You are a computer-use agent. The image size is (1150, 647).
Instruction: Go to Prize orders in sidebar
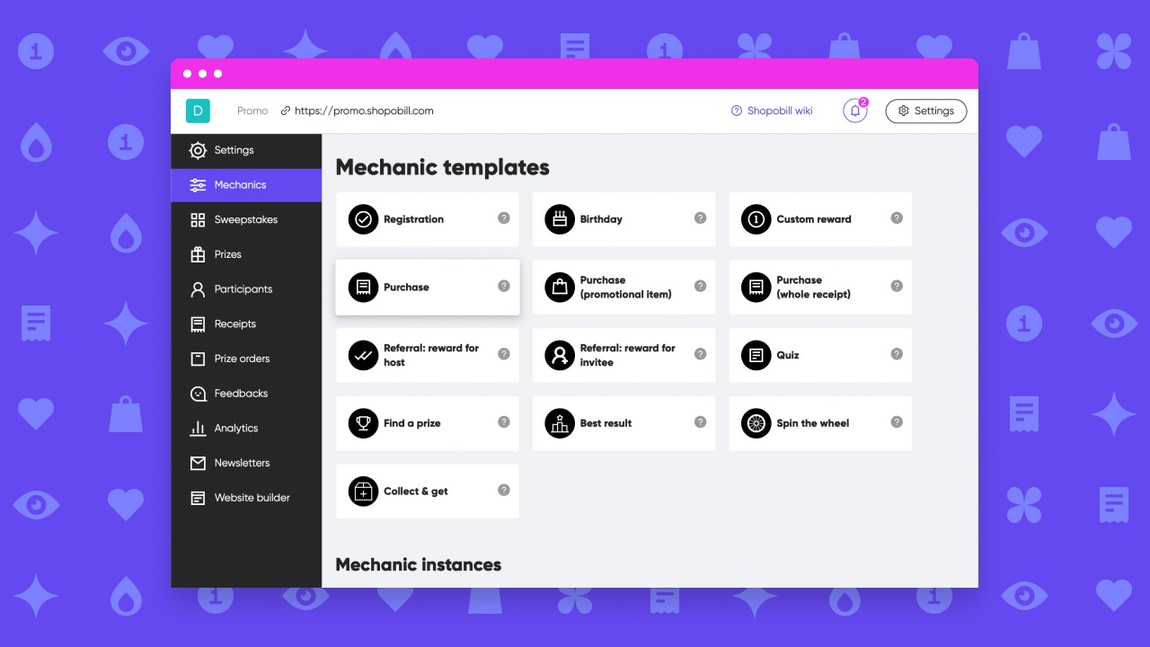[x=246, y=359]
